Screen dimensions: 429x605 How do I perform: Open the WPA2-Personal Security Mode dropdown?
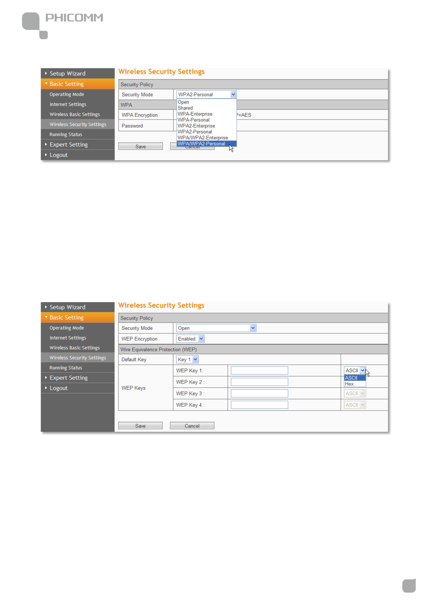coord(206,94)
